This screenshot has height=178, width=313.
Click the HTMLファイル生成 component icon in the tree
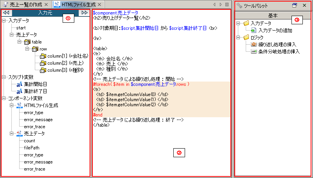[19, 105]
